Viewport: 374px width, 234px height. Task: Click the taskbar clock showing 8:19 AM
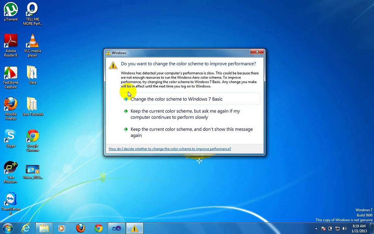(359, 228)
